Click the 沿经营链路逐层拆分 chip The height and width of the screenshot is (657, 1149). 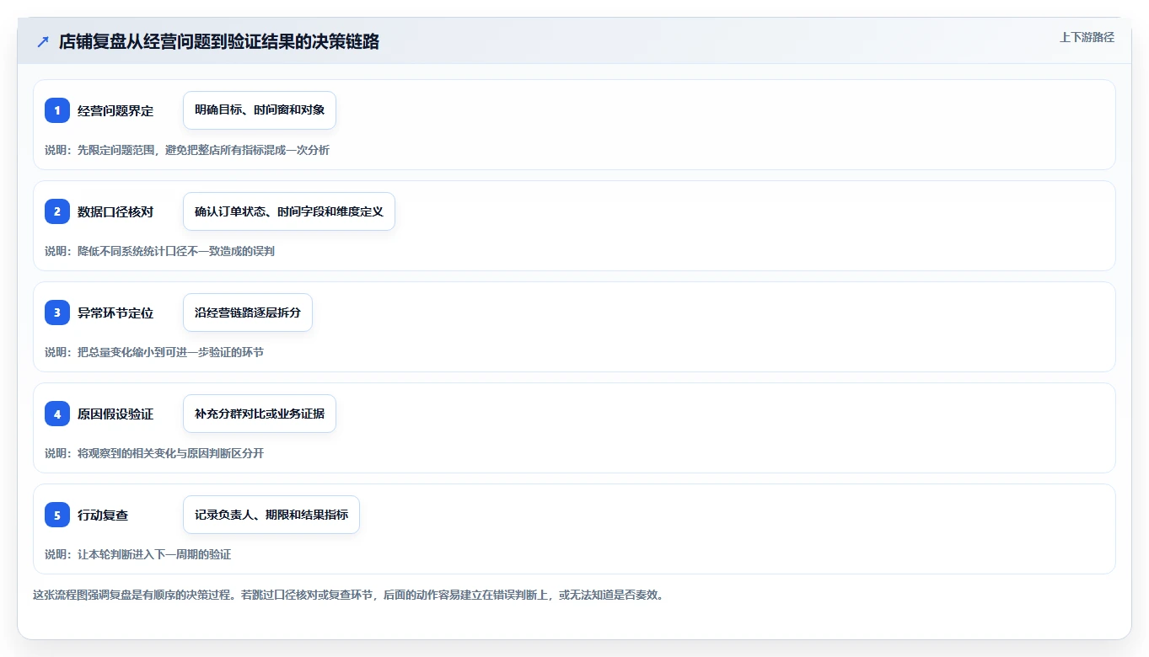248,312
